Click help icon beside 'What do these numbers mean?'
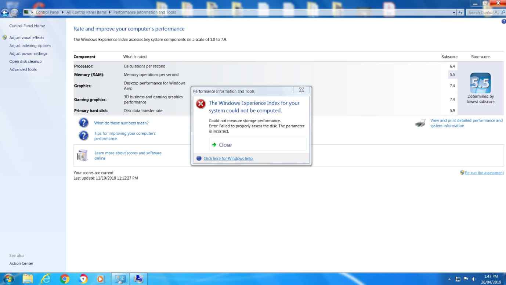The height and width of the screenshot is (285, 506). 84,123
